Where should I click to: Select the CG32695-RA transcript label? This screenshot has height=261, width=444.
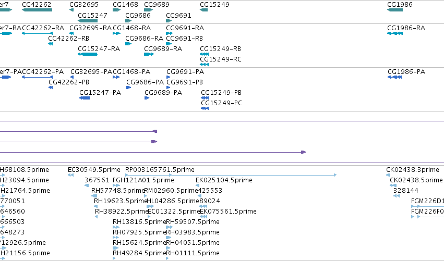pos(91,28)
